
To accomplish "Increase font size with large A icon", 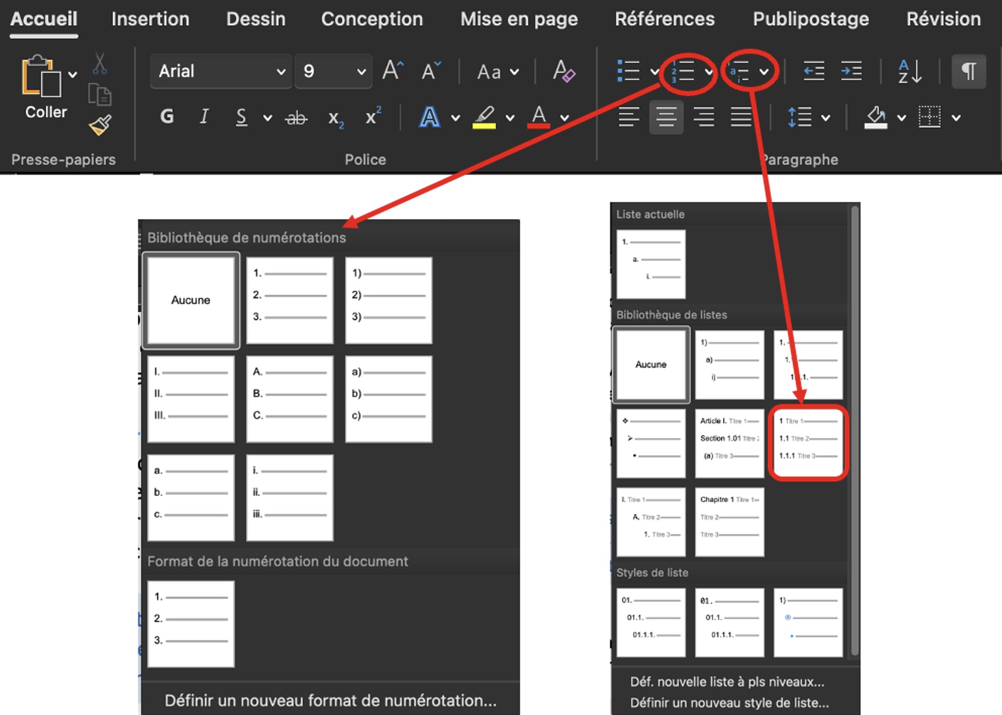I will click(393, 71).
